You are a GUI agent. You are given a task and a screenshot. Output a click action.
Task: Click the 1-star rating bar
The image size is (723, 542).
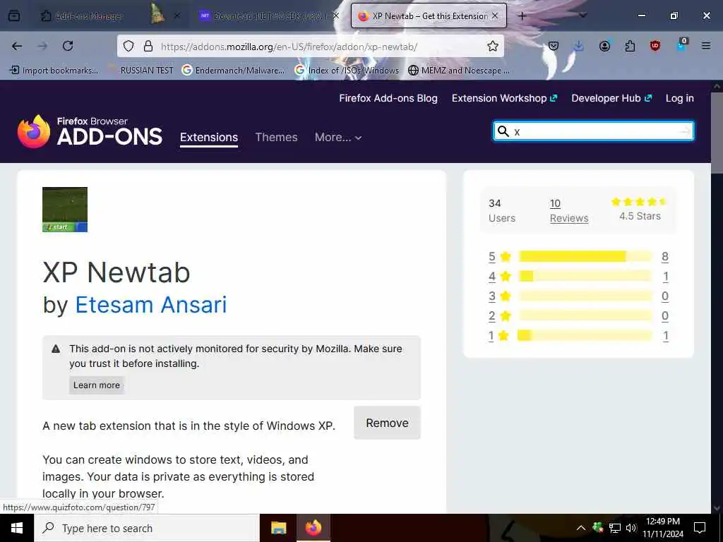pos(585,335)
